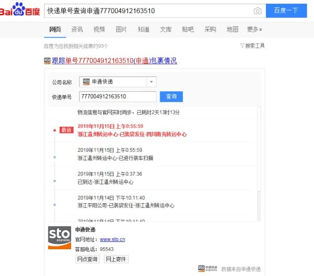Click the blue 查询 button
This screenshot has height=276, width=314.
pyautogui.click(x=171, y=96)
